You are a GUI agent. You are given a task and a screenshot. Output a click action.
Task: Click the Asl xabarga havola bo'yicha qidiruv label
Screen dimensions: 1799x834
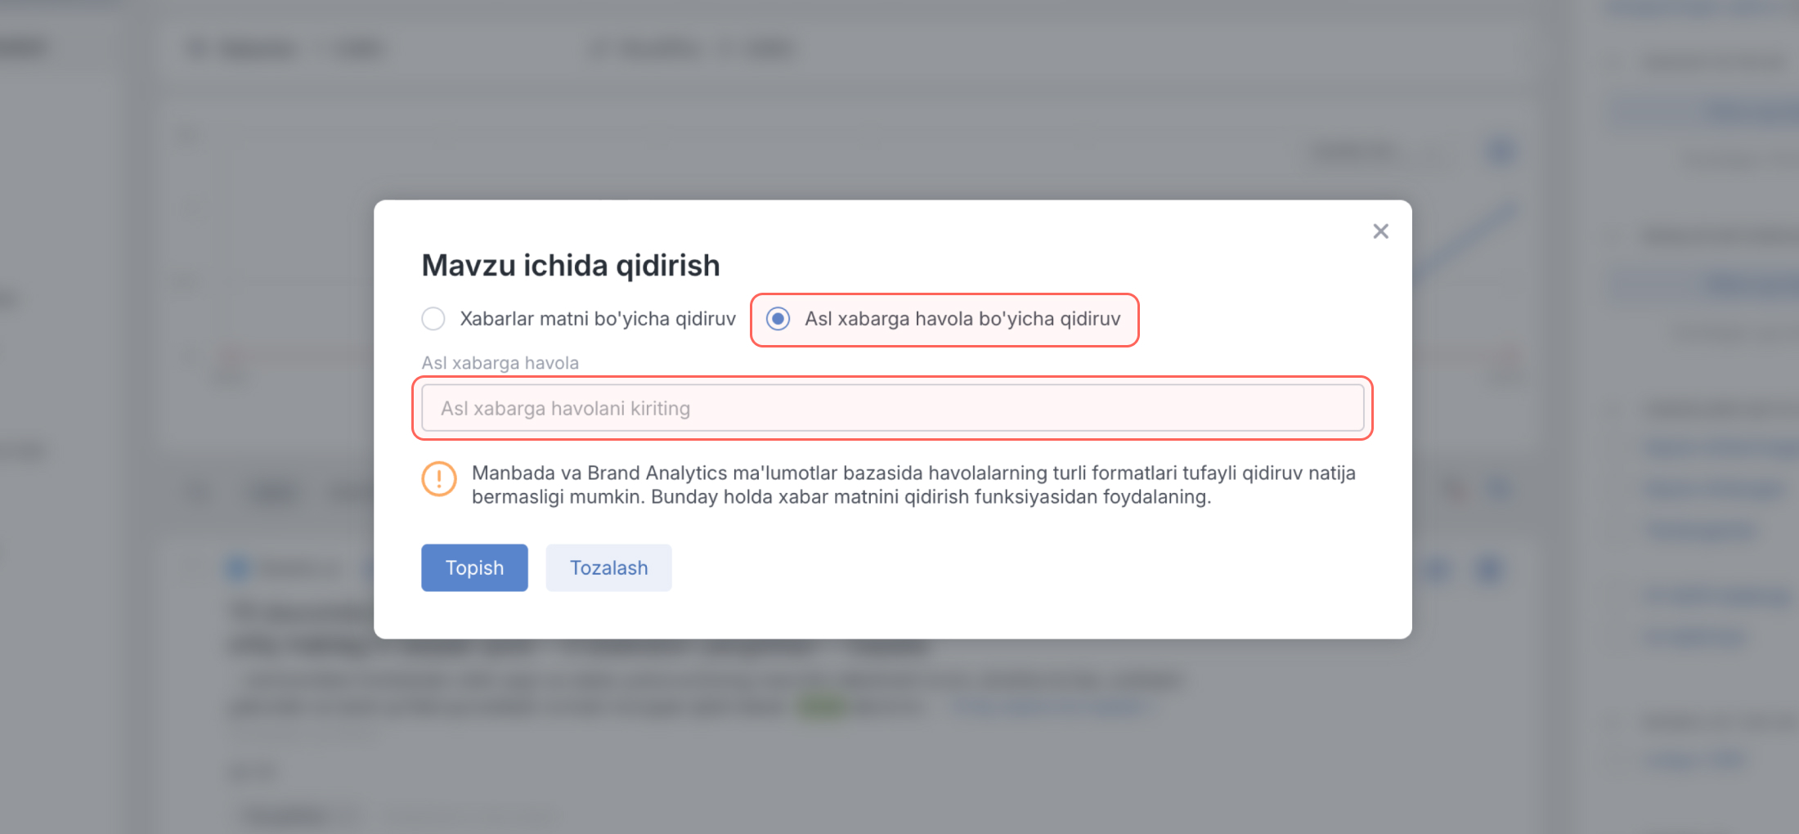(962, 319)
